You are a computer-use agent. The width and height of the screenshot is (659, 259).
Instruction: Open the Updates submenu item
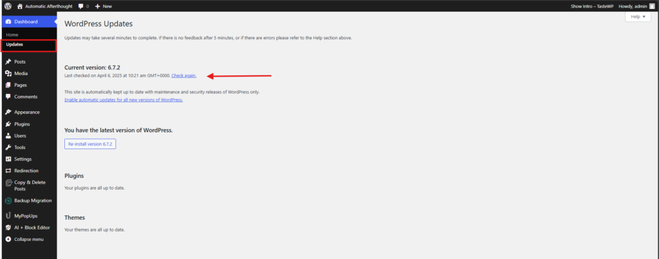click(x=14, y=44)
